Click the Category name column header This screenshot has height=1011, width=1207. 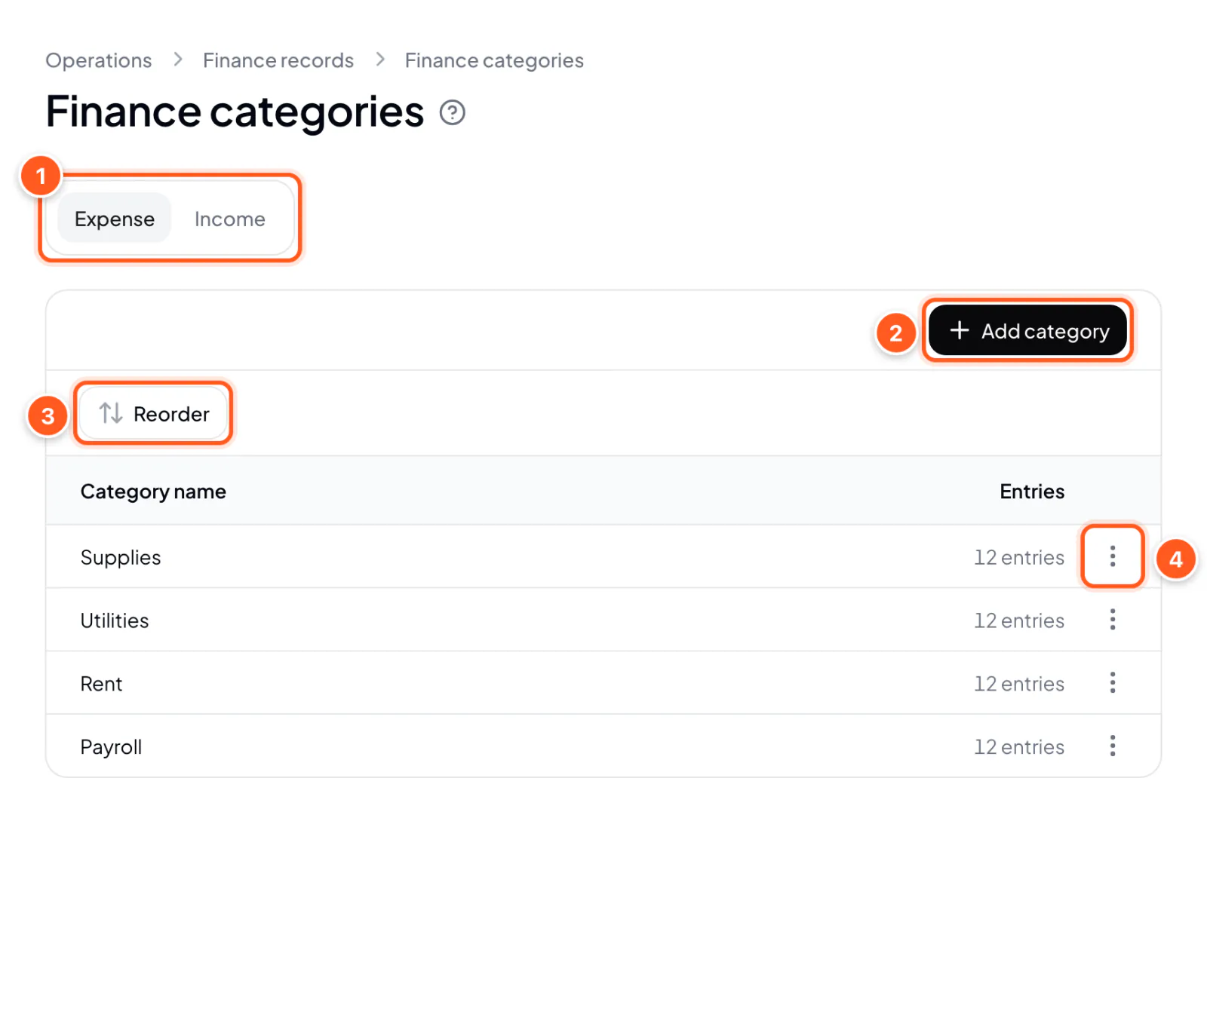point(153,492)
